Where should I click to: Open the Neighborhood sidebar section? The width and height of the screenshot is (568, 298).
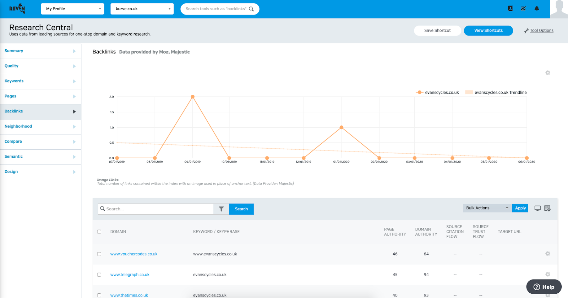[18, 126]
